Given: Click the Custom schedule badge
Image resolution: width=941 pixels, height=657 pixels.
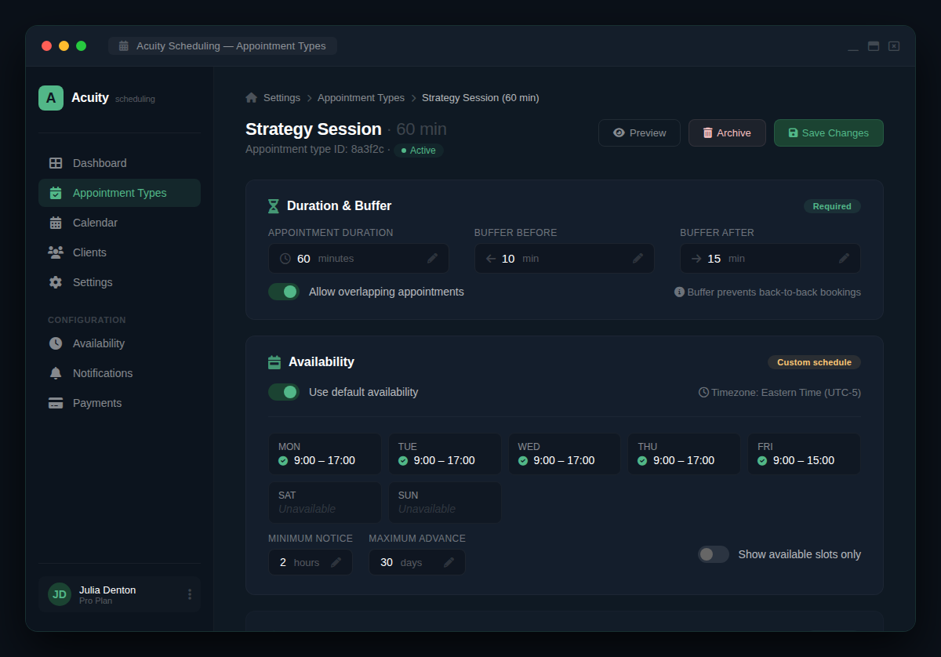Looking at the screenshot, I should pos(814,362).
